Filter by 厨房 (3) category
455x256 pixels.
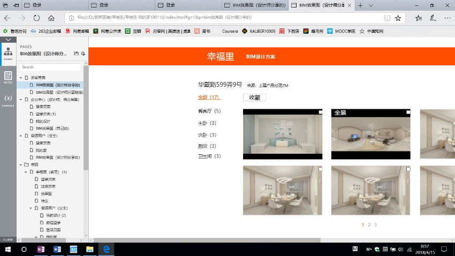tap(207, 146)
